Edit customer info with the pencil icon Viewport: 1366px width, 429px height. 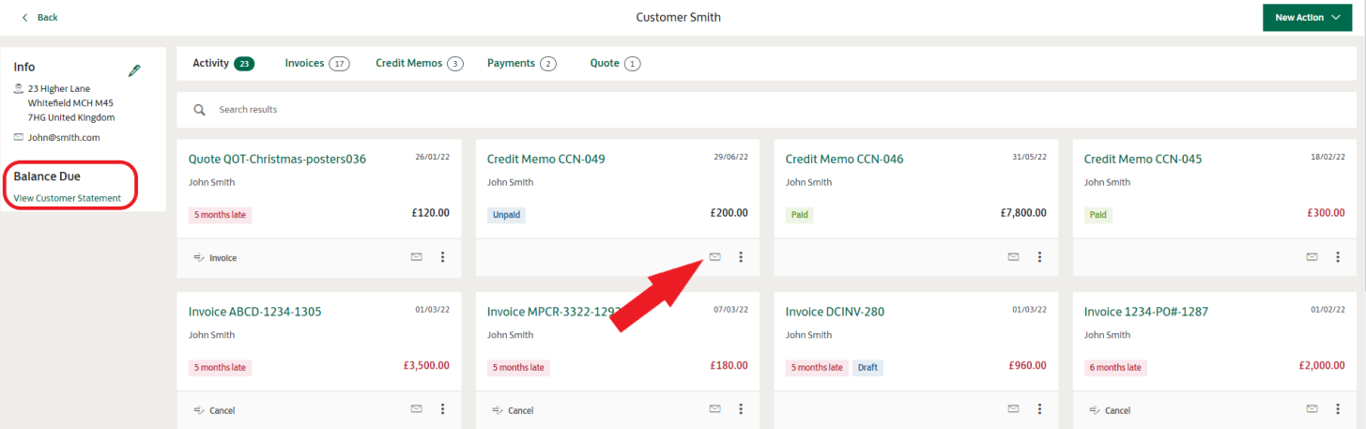point(134,70)
